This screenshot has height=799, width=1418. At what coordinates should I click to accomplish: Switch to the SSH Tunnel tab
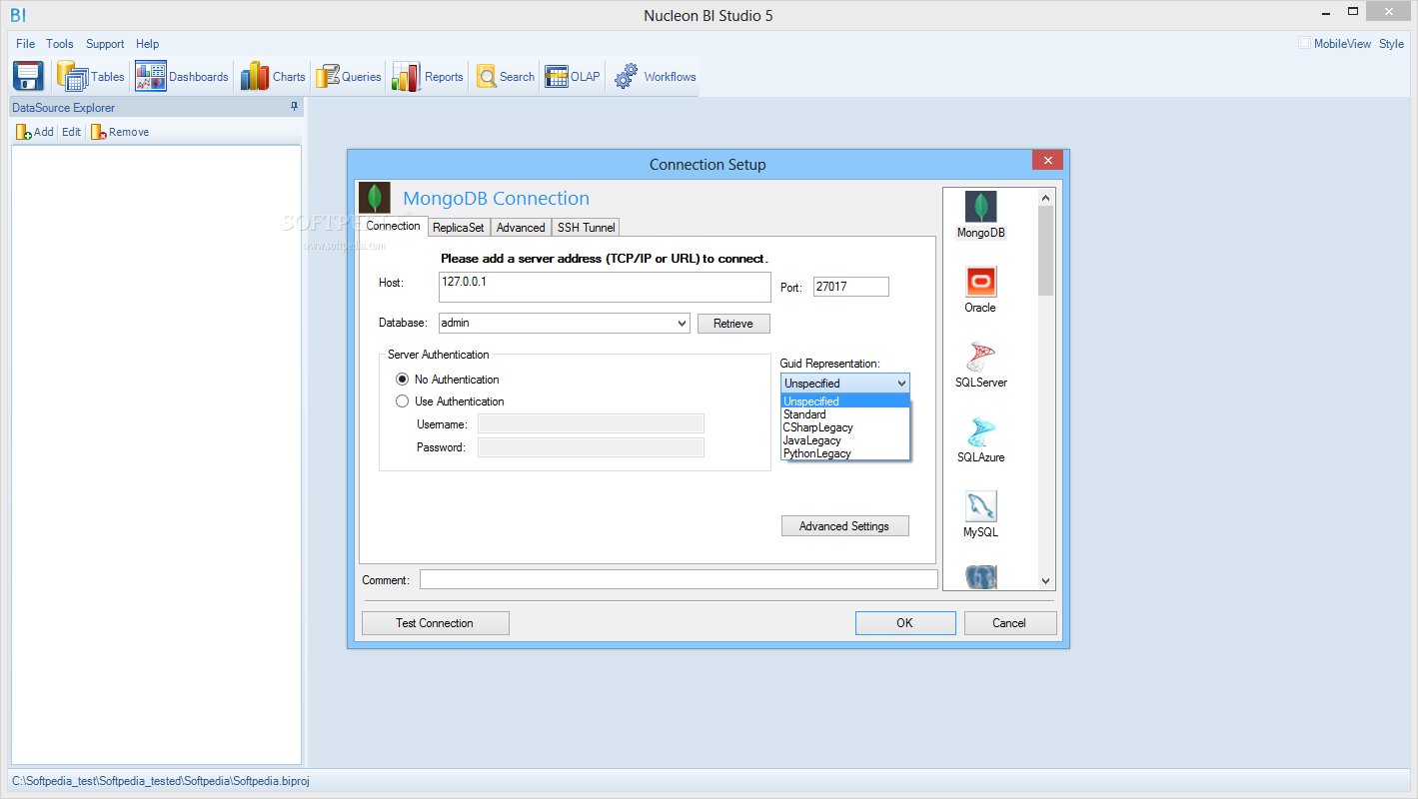pos(586,228)
